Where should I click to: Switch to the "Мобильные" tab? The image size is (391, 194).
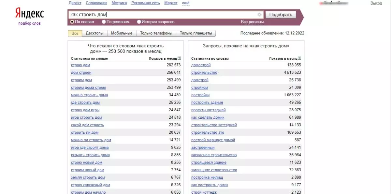pos(122,33)
